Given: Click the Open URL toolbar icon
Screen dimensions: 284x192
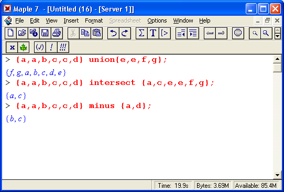Looking at the screenshot, I should (x=34, y=33).
